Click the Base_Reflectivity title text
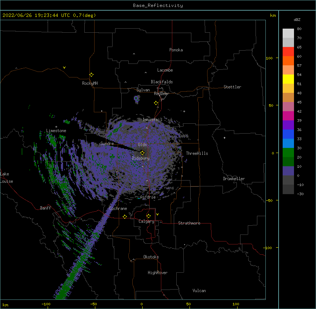 click(x=158, y=6)
